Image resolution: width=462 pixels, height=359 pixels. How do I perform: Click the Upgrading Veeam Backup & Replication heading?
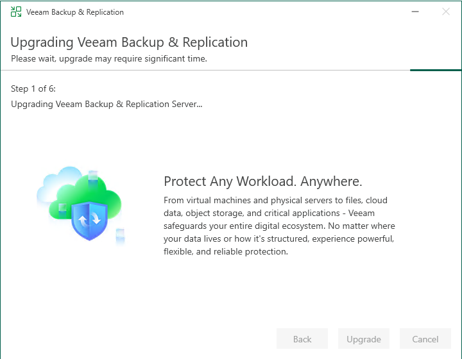pyautogui.click(x=129, y=42)
